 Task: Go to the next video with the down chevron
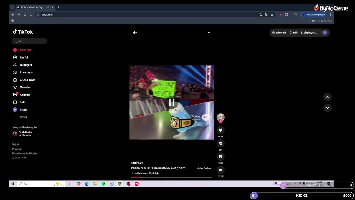(328, 108)
